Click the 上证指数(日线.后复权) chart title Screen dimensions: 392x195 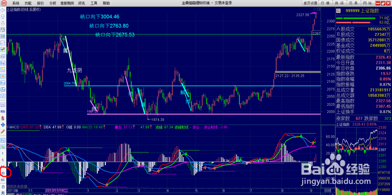[x=24, y=9]
